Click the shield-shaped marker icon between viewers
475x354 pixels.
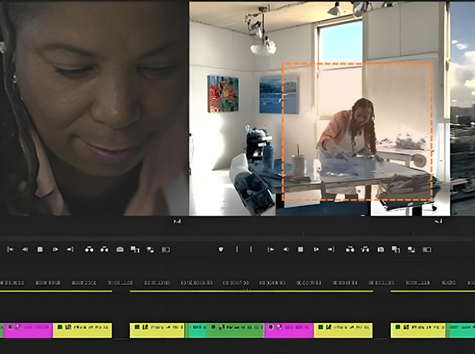point(221,249)
